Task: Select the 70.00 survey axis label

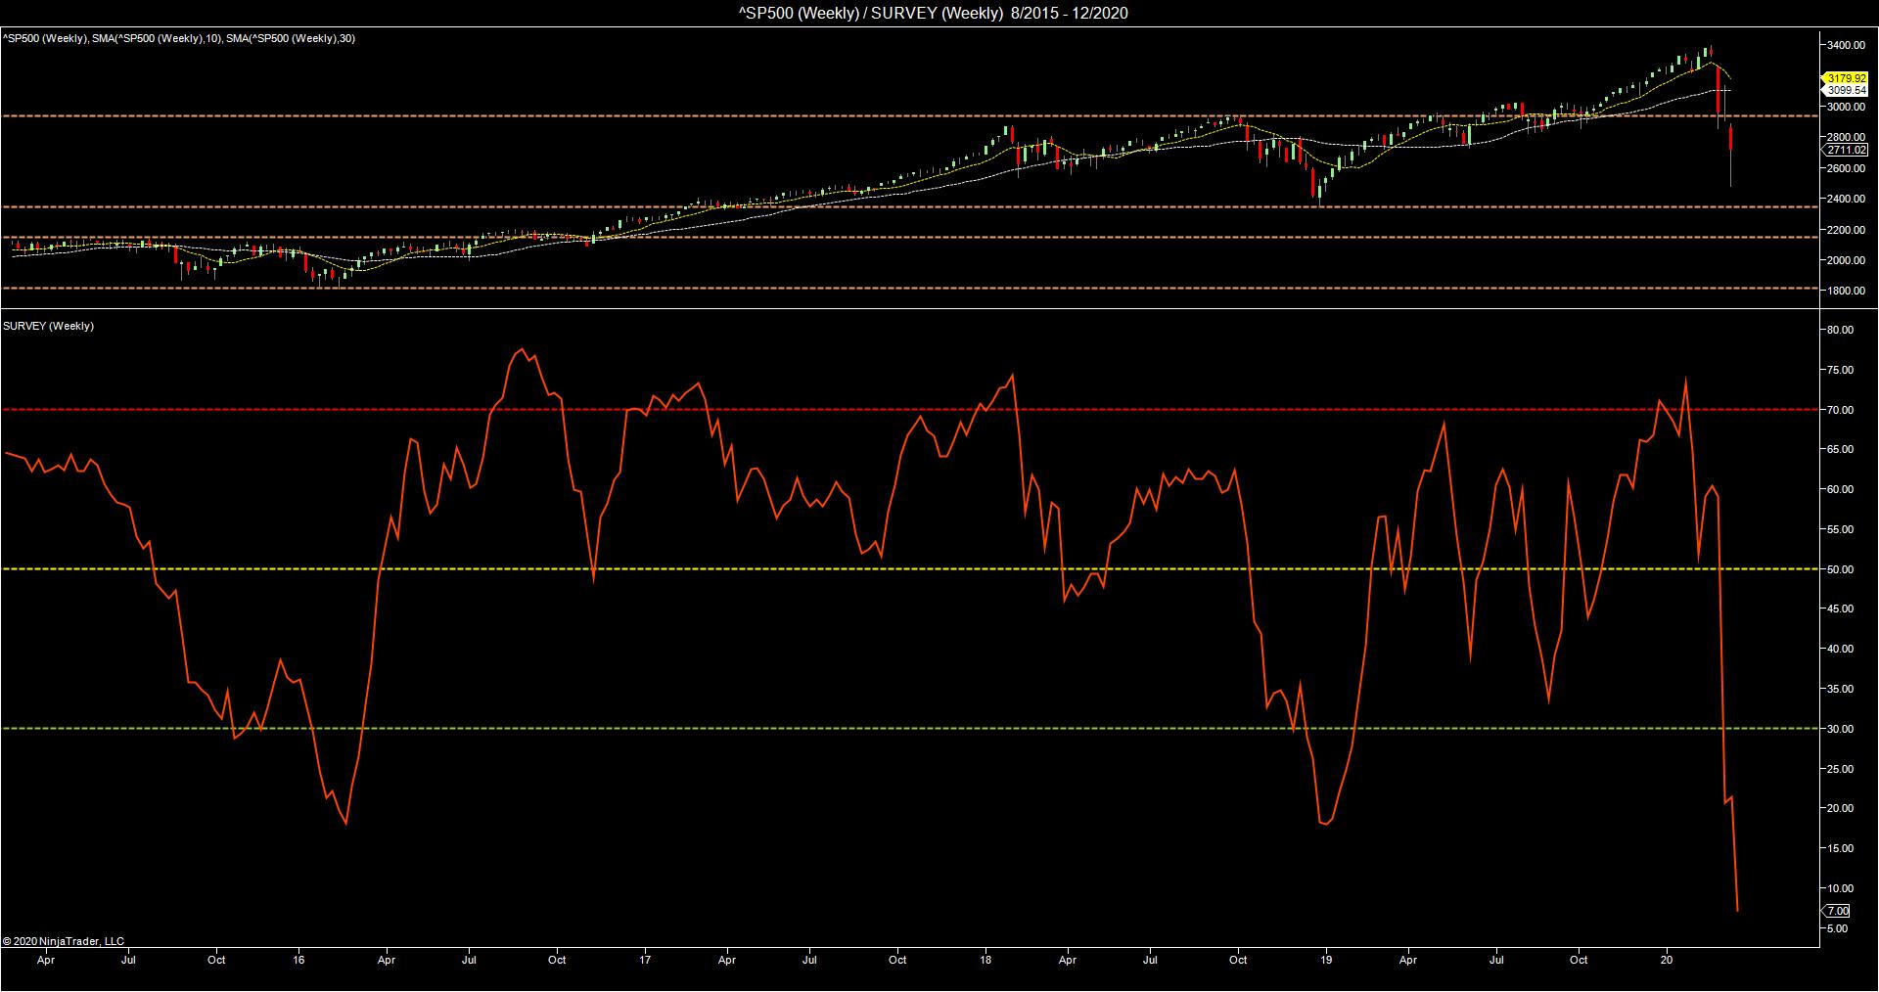Action: tap(1840, 410)
